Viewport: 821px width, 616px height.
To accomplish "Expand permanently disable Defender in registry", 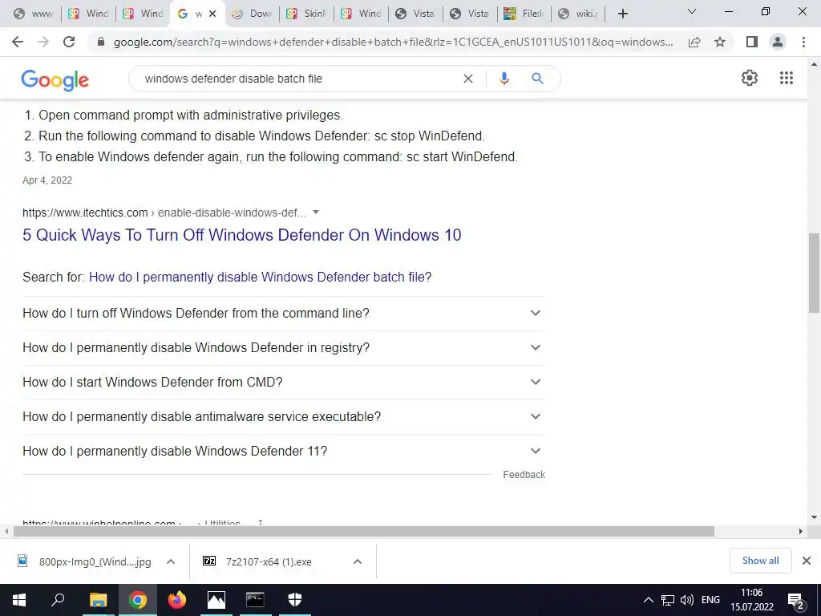I will (x=284, y=348).
